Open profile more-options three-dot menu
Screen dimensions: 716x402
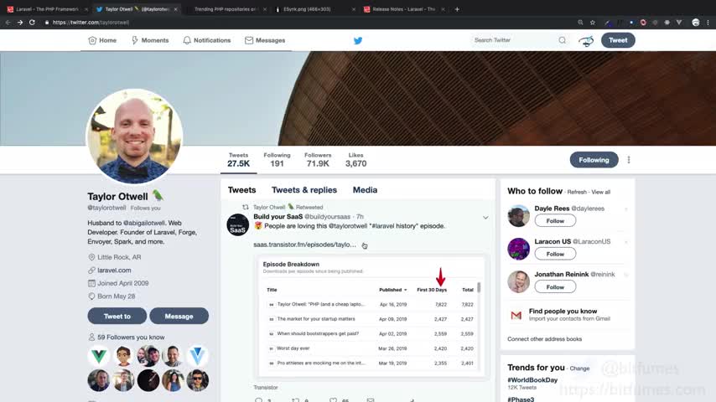tap(629, 160)
